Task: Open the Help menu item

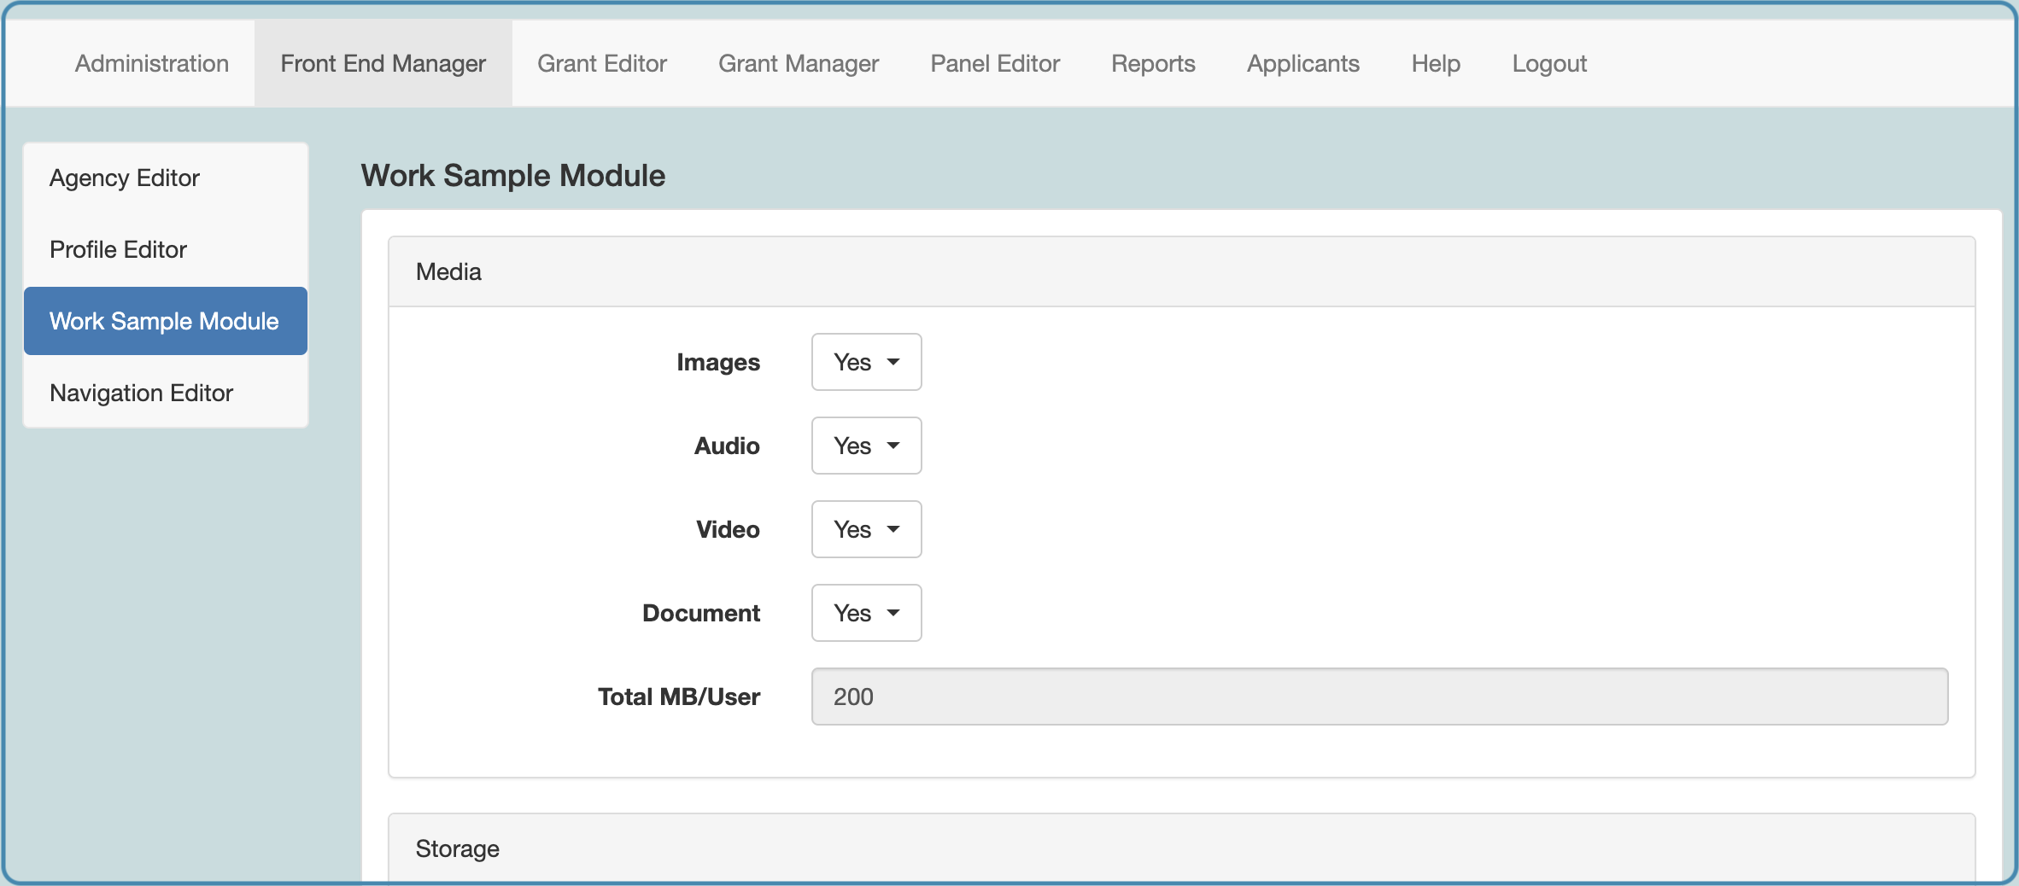Action: 1436,63
